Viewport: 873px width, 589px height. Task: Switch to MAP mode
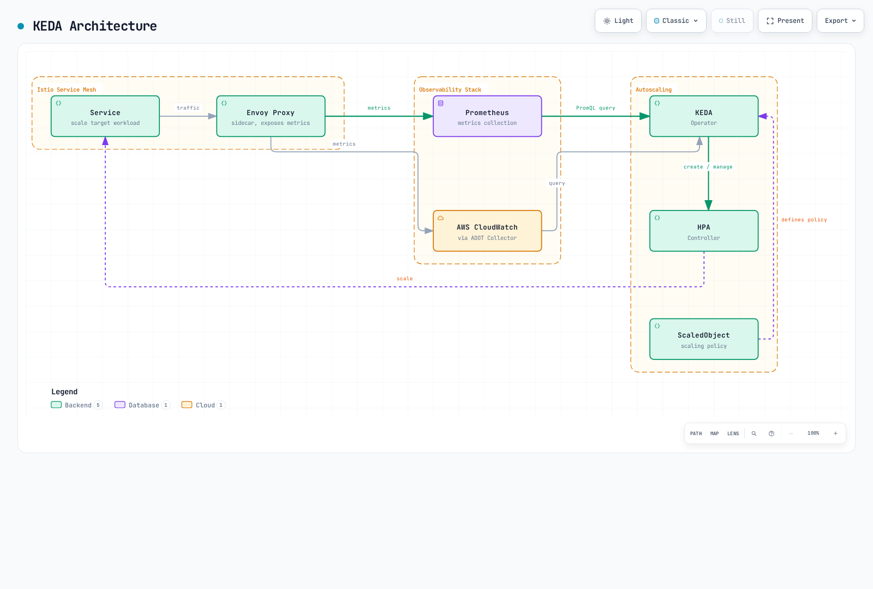(714, 434)
